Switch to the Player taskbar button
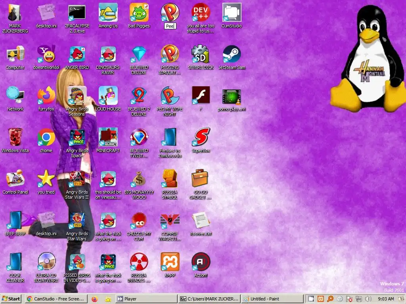The height and width of the screenshot is (304, 406). pyautogui.click(x=146, y=299)
